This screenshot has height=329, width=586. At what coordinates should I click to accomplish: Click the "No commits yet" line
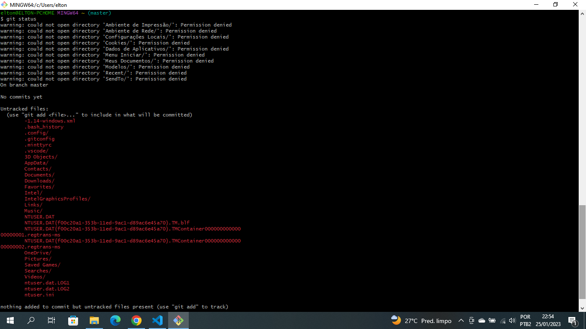pos(21,97)
